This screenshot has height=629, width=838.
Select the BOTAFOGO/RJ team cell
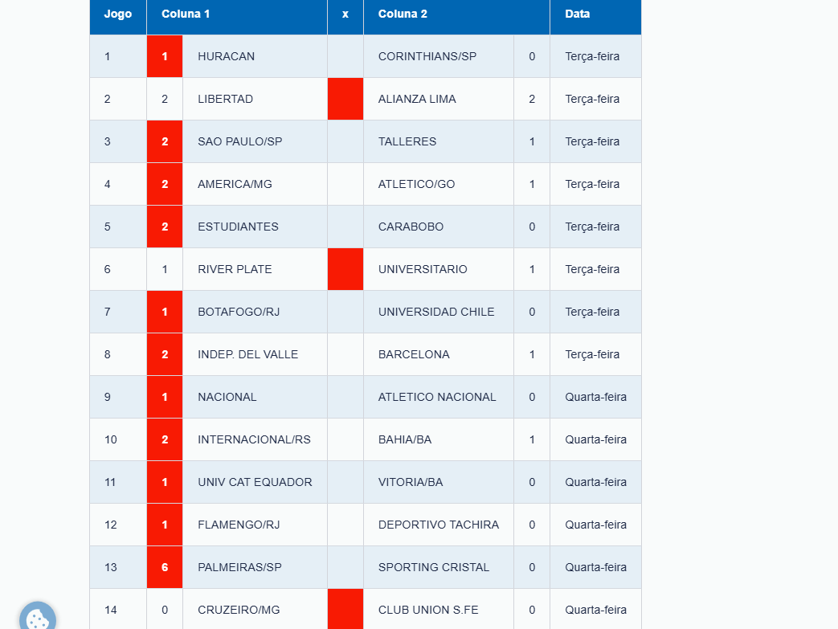255,312
